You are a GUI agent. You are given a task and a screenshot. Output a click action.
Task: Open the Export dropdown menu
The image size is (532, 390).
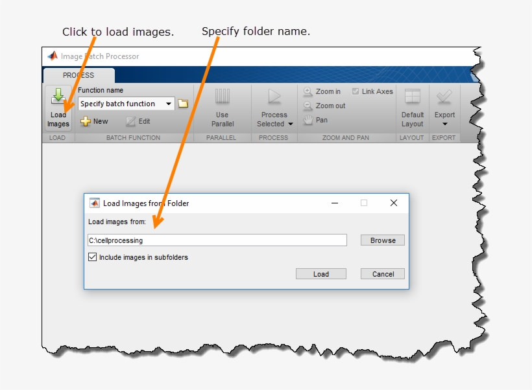click(x=444, y=123)
